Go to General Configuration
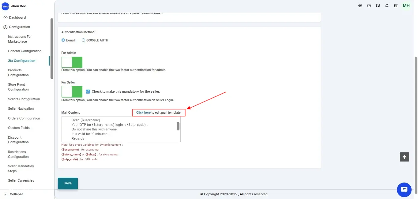 25,51
